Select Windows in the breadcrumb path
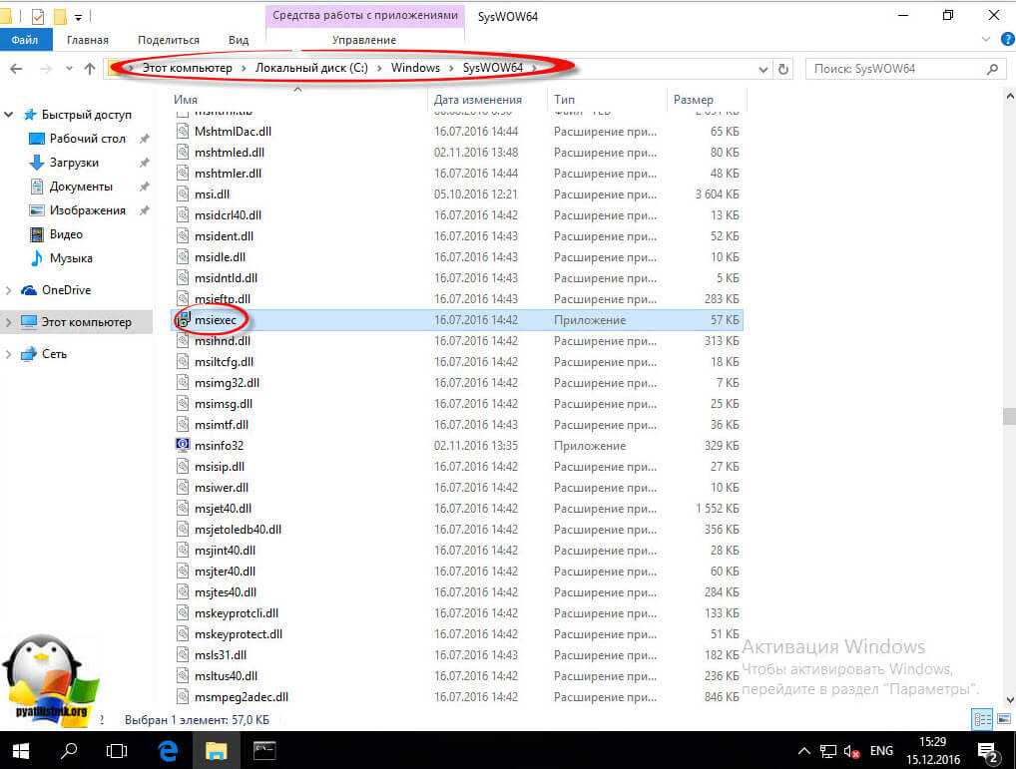Screen dimensions: 1016x769 point(415,68)
